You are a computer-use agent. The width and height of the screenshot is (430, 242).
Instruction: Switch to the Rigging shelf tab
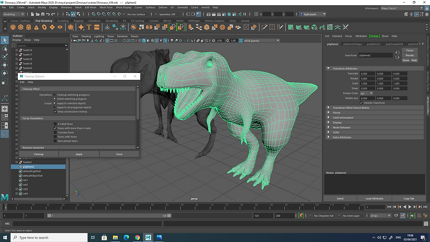(x=78, y=21)
